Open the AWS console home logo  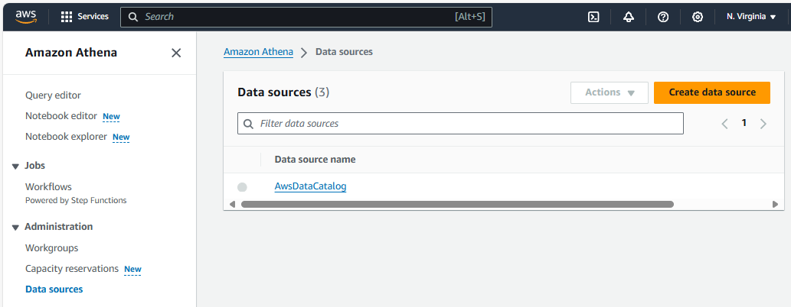coord(26,17)
